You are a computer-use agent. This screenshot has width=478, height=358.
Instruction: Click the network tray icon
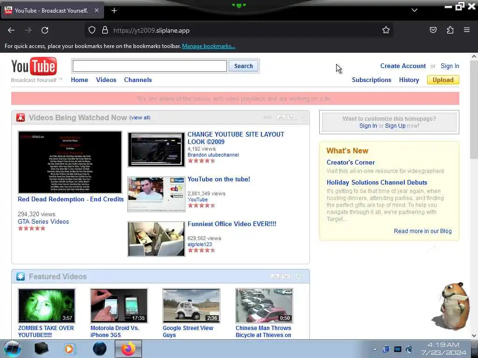pyautogui.click(x=398, y=349)
